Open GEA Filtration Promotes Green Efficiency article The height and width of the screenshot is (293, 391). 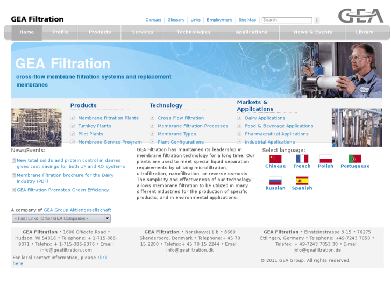63,190
